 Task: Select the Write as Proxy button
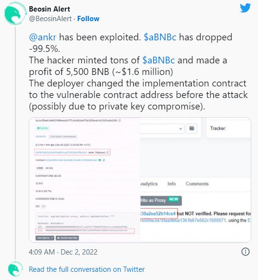click(x=161, y=201)
